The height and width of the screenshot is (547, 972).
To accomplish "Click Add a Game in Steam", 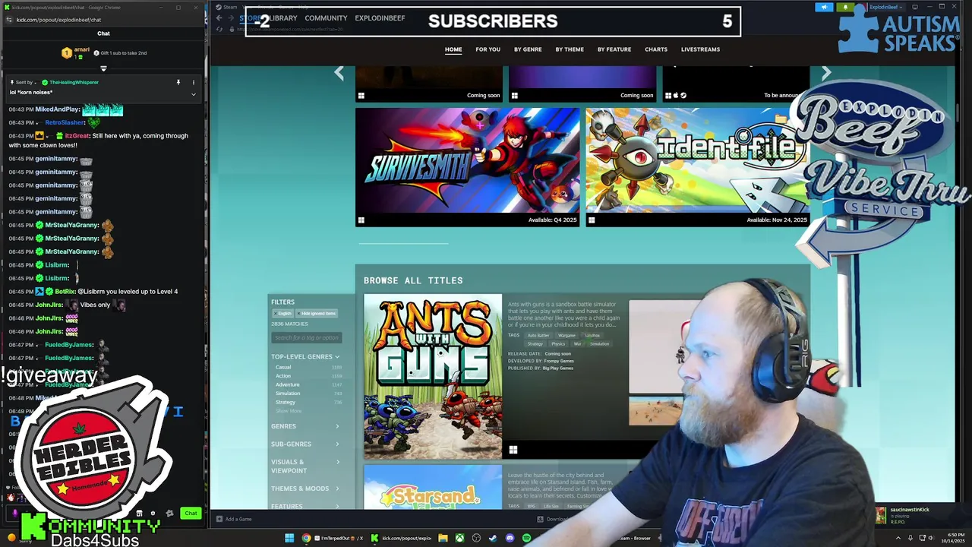I will coord(234,519).
